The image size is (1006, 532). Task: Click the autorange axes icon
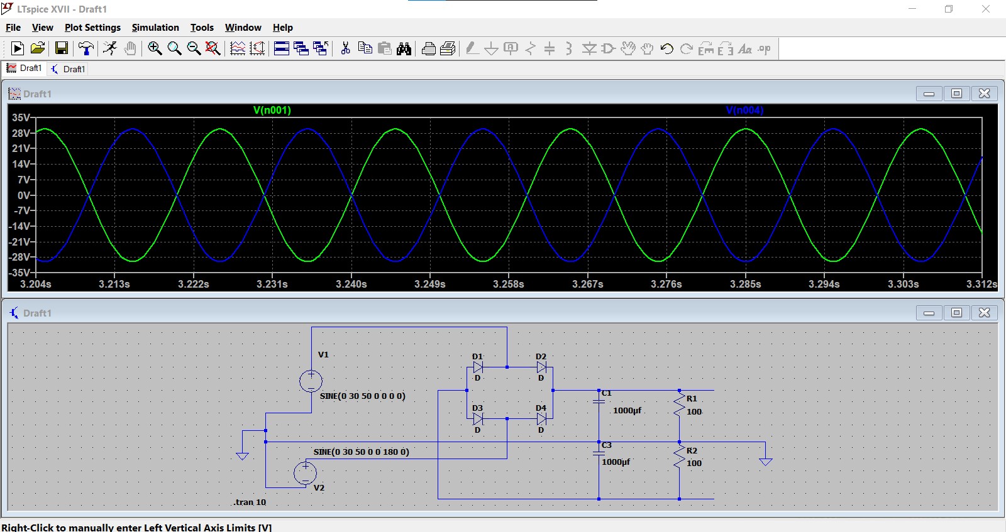click(x=257, y=48)
